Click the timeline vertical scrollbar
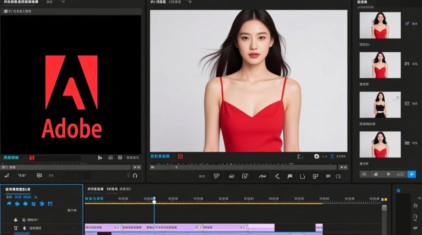Image resolution: width=422 pixels, height=235 pixels. pyautogui.click(x=384, y=220)
